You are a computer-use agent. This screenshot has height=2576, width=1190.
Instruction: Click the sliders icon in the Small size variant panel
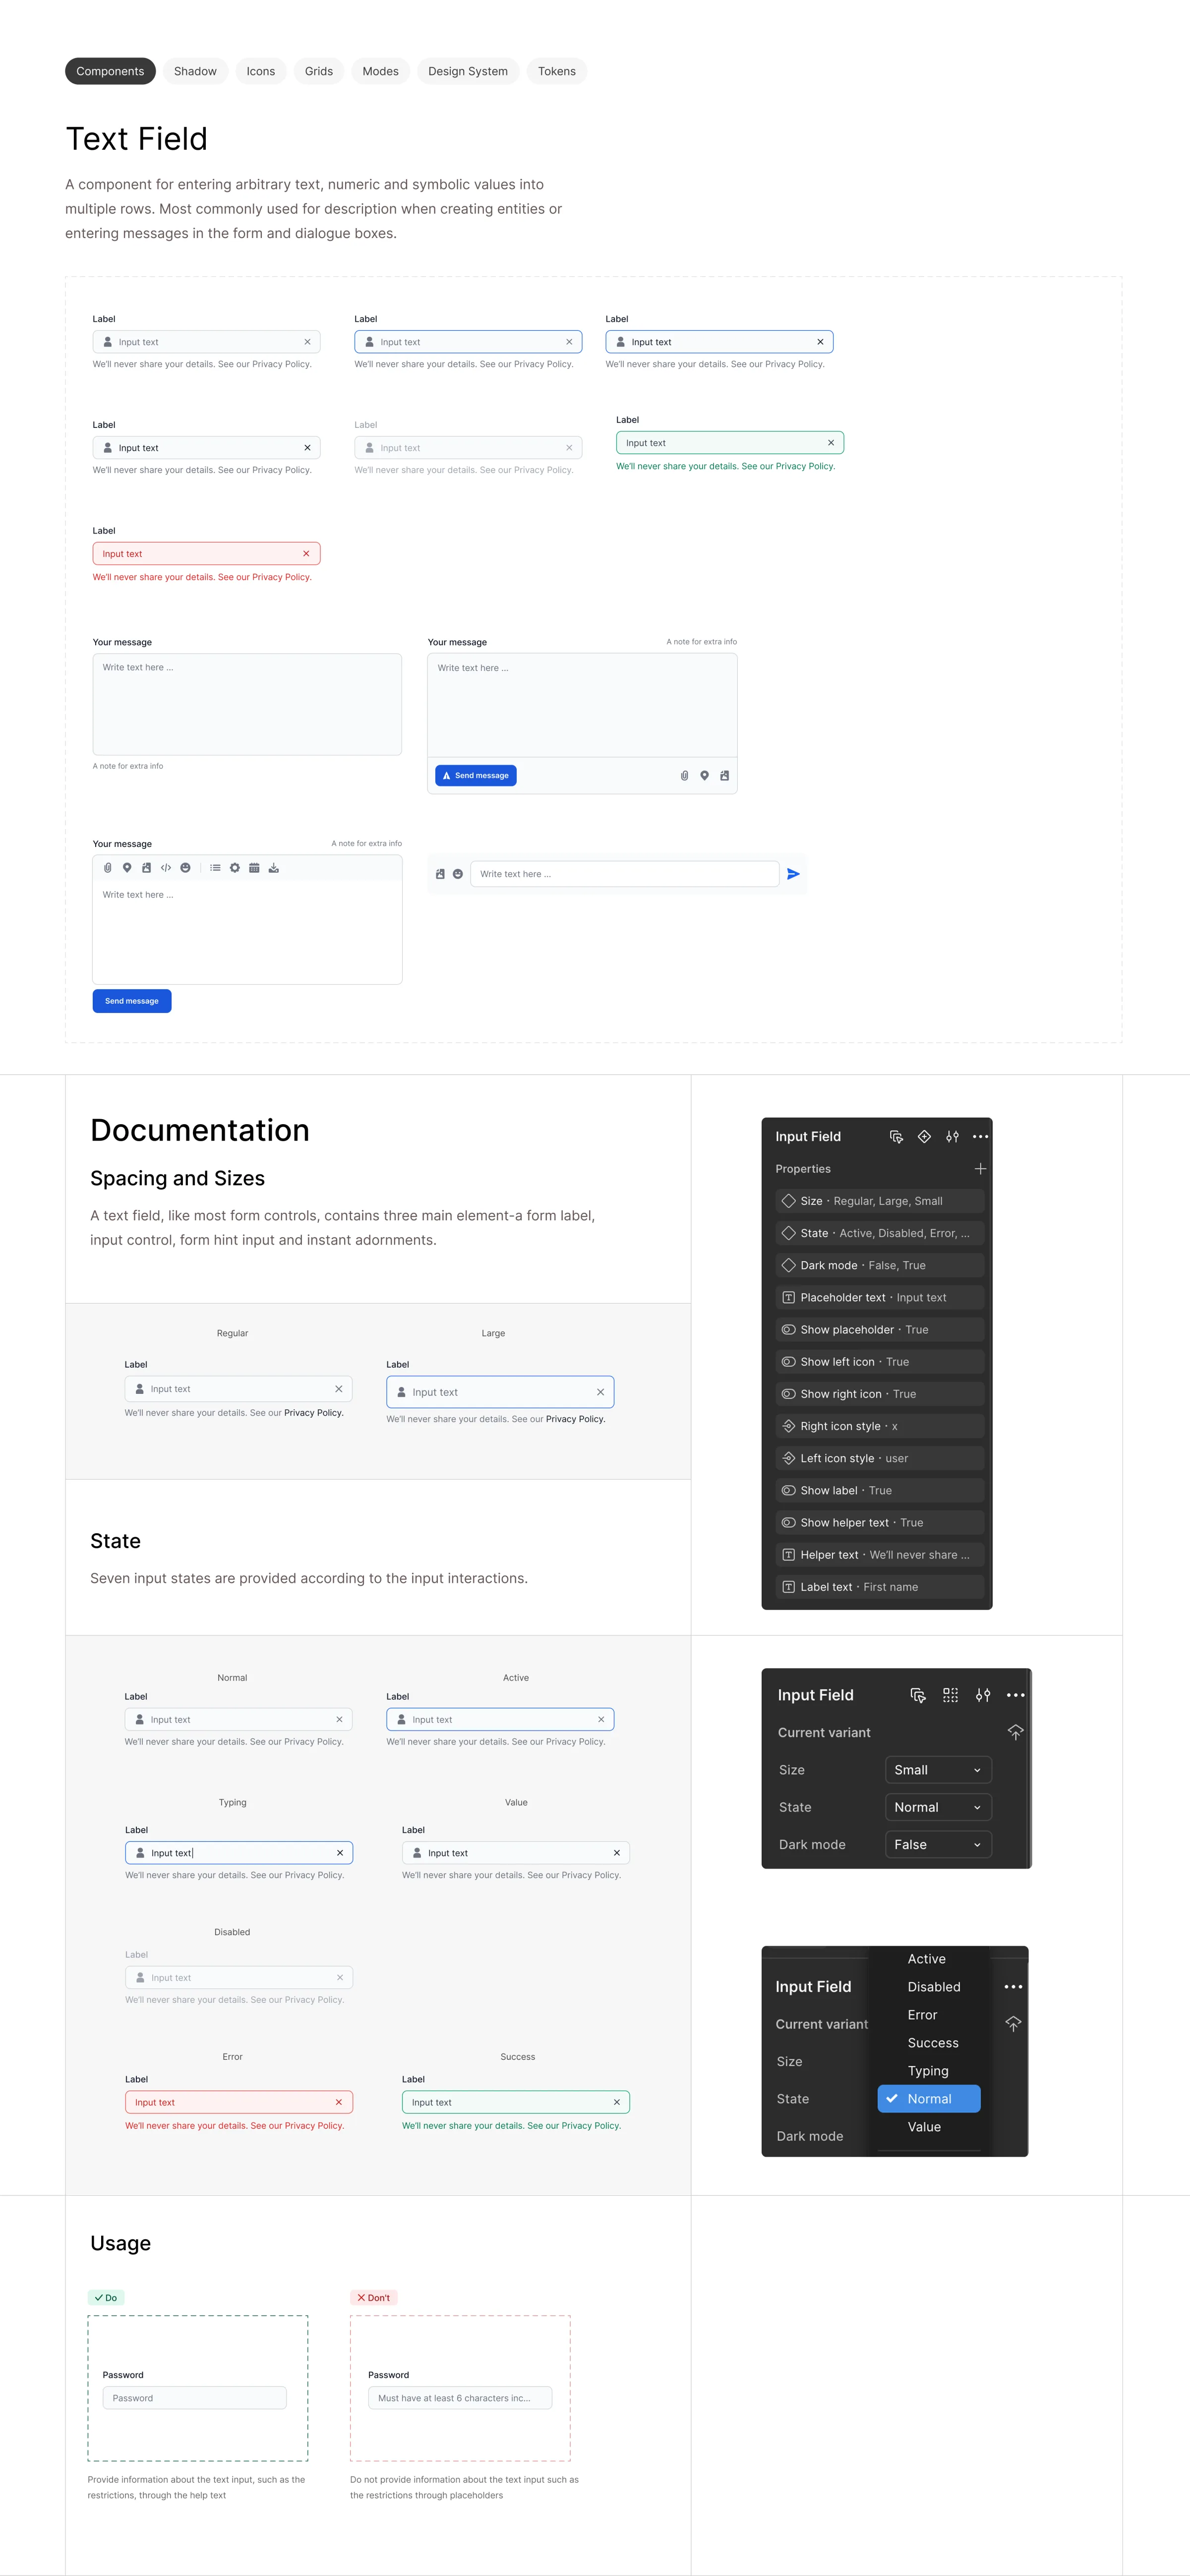point(983,1695)
